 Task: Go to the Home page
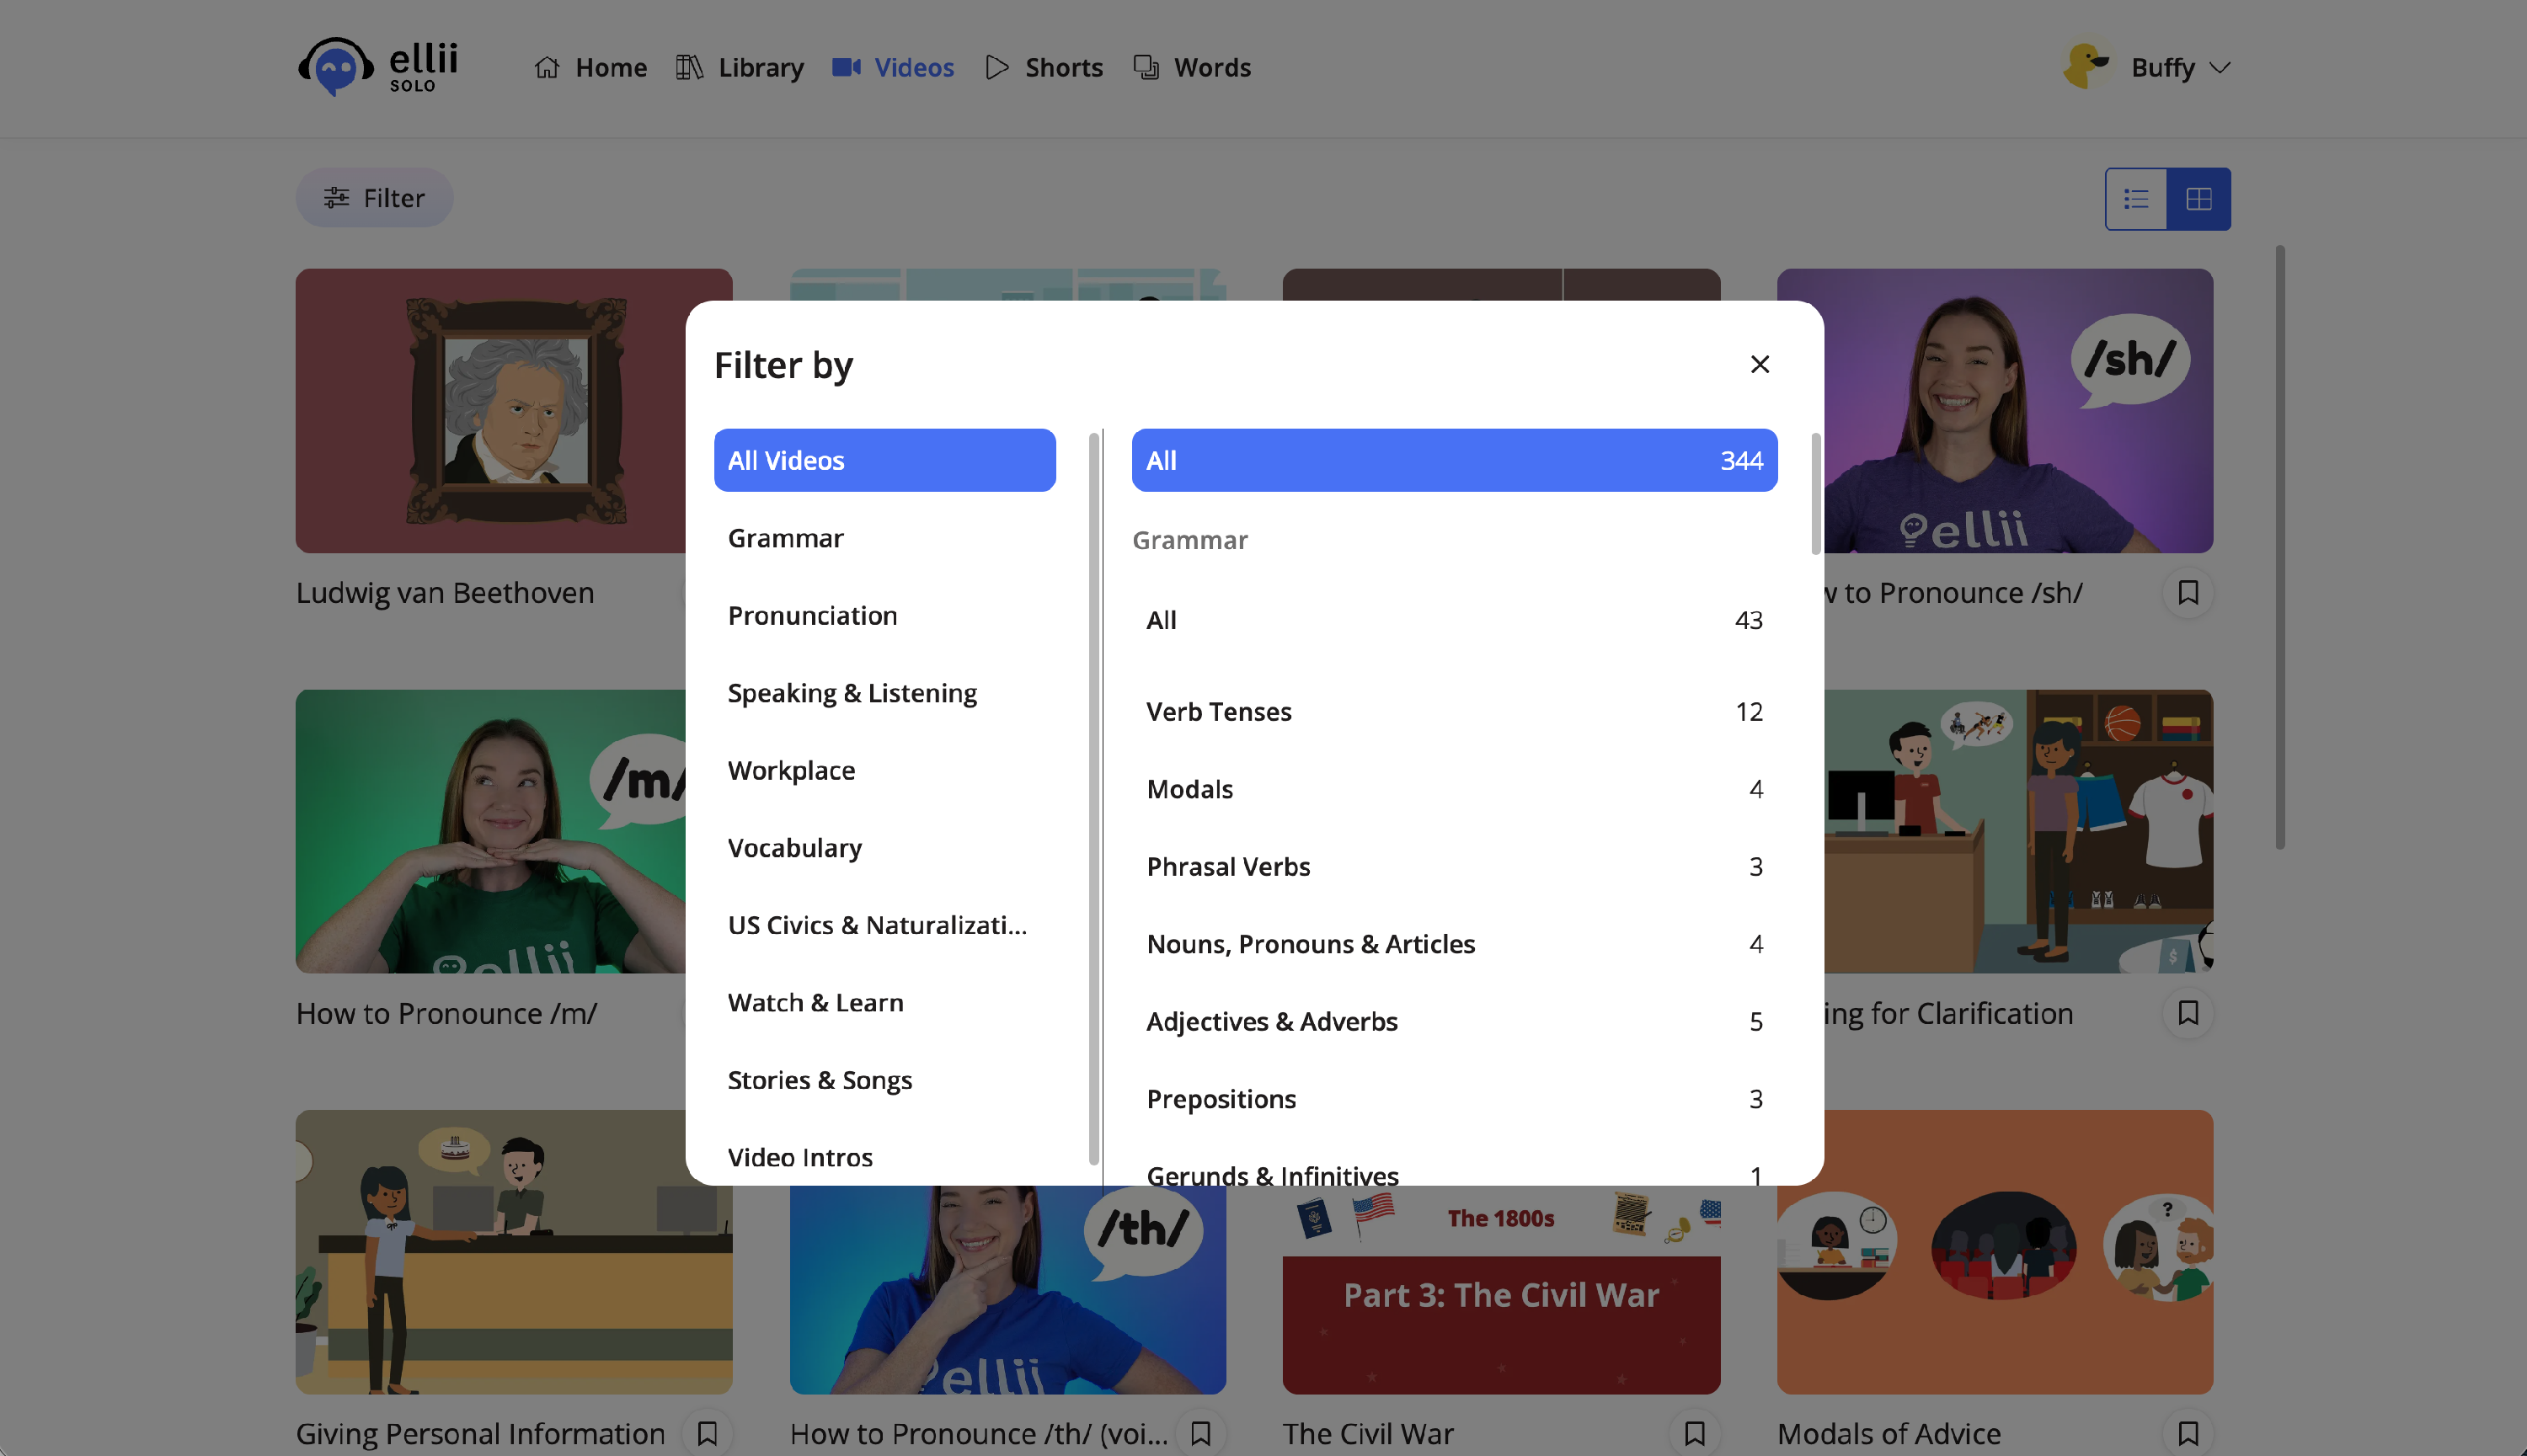[x=591, y=67]
